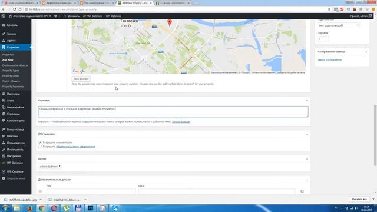Open first WP-Optimize item in admin bar
The height and width of the screenshot is (212, 377).
pos(92,16)
